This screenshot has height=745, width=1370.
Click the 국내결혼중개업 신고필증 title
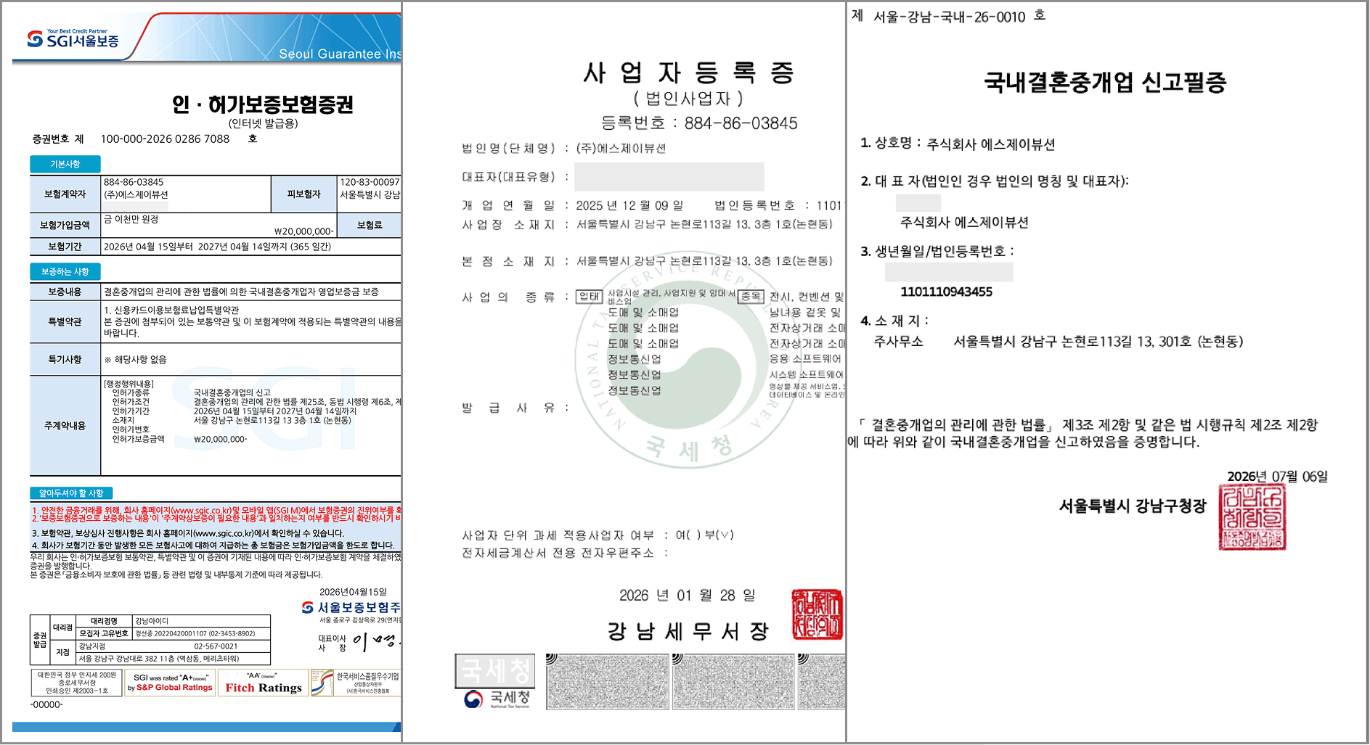pyautogui.click(x=1105, y=83)
